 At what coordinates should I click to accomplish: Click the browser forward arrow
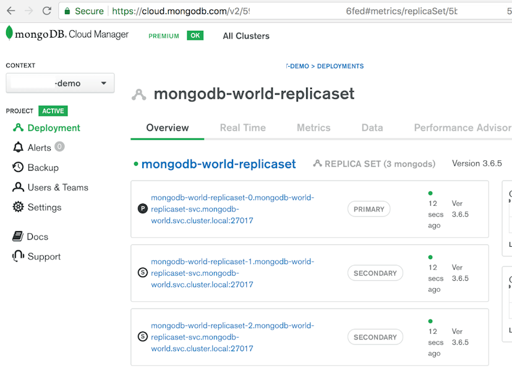point(28,11)
